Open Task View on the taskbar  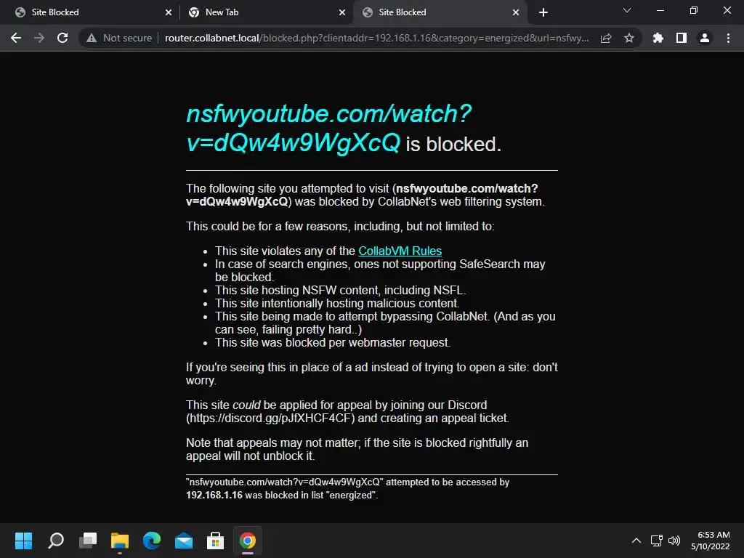coord(88,541)
